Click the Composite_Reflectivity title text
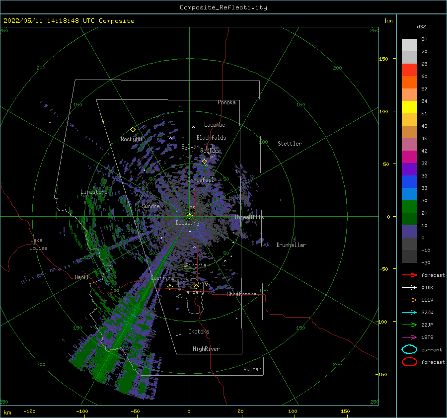The image size is (447, 418). (223, 7)
